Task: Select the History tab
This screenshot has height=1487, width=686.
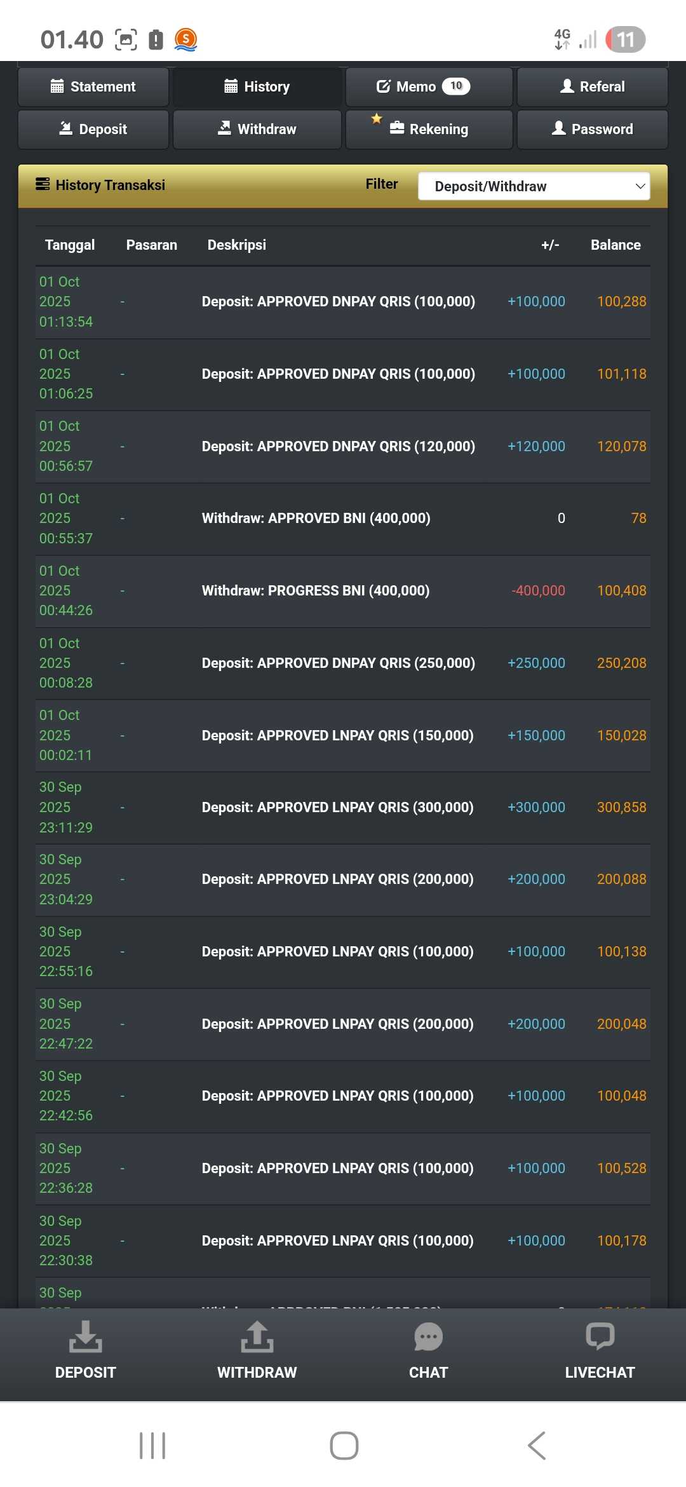Action: pyautogui.click(x=257, y=86)
